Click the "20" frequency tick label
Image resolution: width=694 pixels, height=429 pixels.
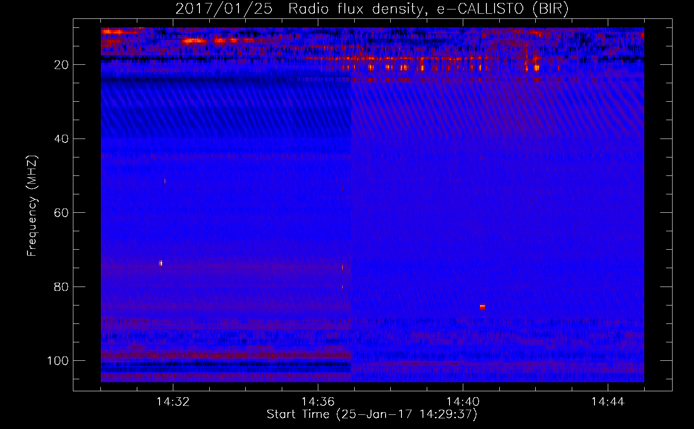pos(62,65)
